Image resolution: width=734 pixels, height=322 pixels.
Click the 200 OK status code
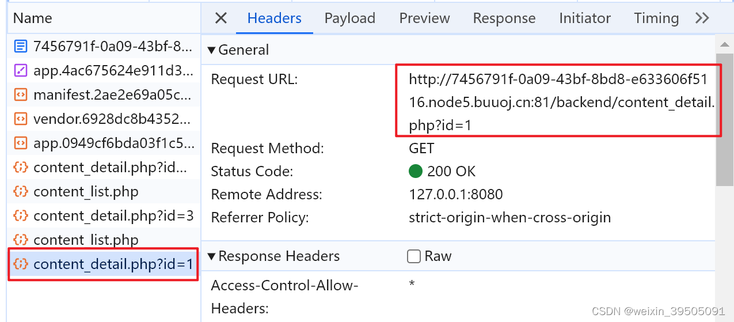tap(451, 172)
